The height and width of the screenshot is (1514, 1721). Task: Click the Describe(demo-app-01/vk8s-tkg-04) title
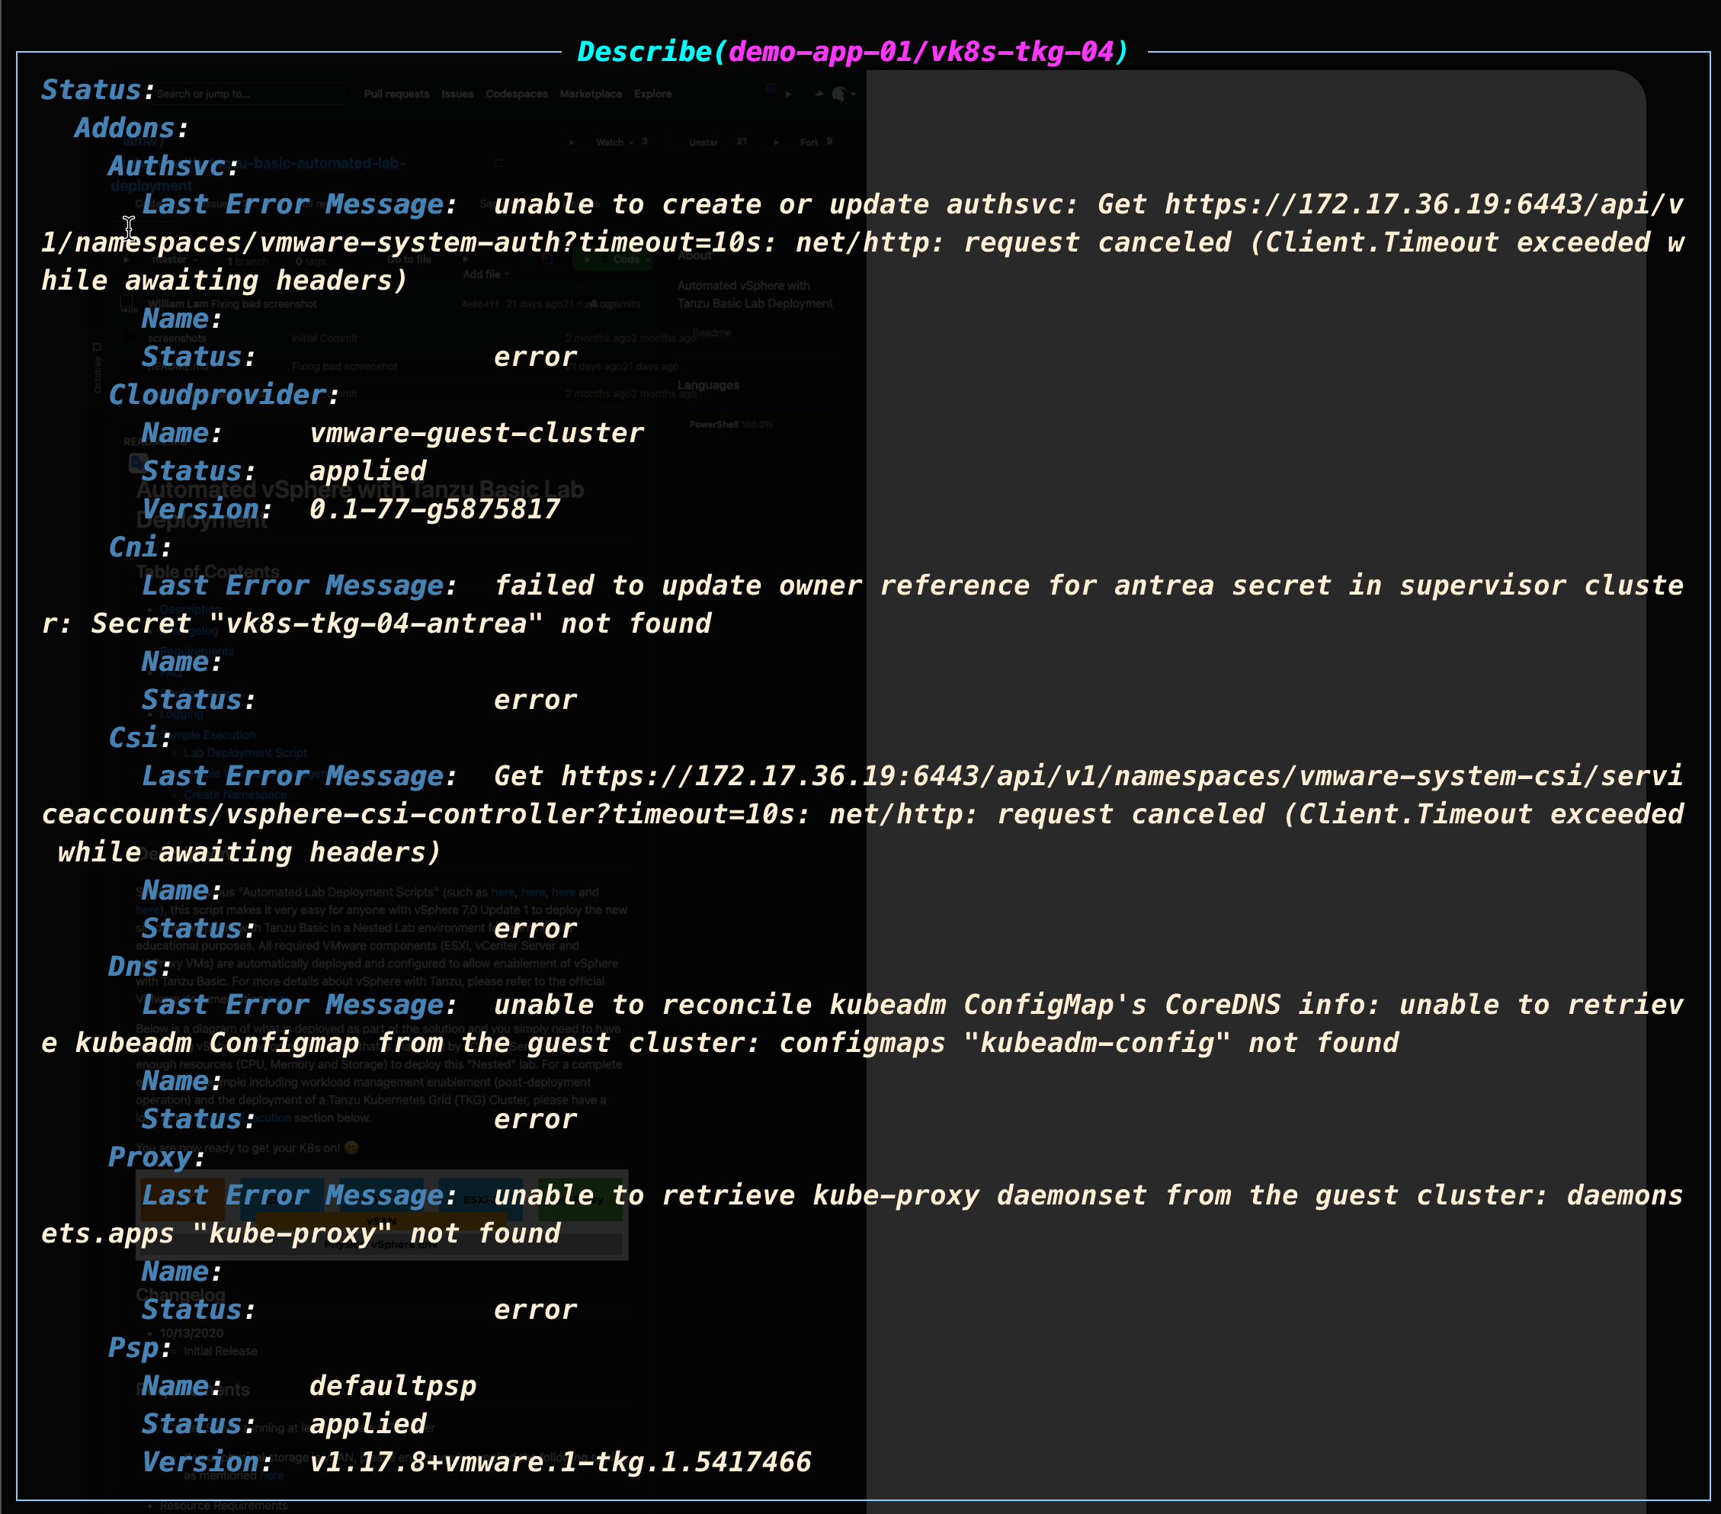coord(852,52)
